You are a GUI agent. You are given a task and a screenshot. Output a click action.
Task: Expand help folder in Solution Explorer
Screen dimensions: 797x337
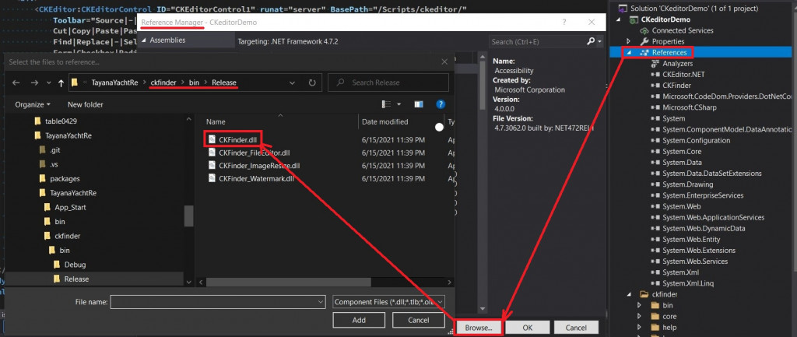tap(639, 328)
